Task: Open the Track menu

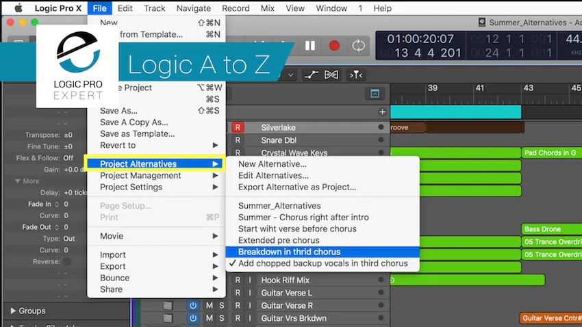Action: point(155,8)
